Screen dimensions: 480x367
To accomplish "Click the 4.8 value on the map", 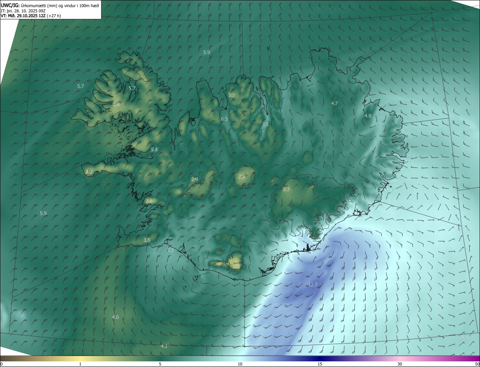I will (x=368, y=116).
